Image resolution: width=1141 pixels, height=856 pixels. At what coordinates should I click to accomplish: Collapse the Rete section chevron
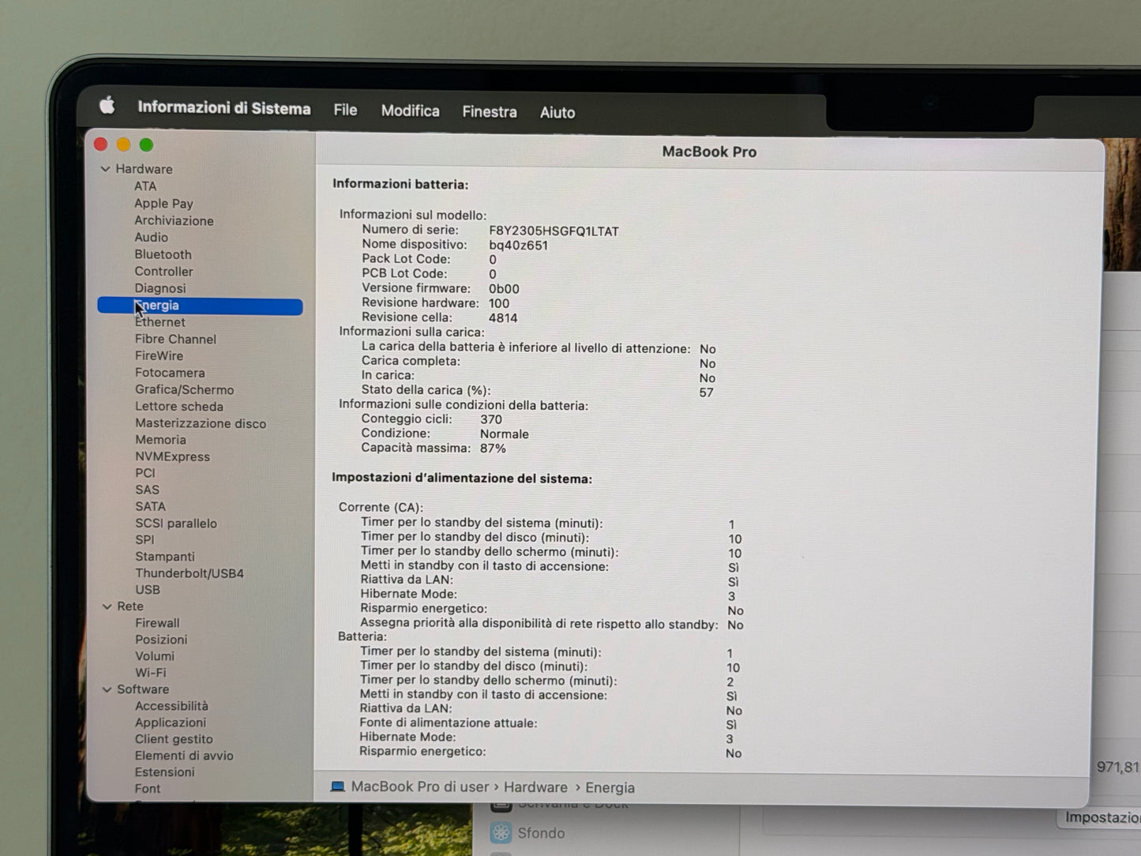click(107, 606)
